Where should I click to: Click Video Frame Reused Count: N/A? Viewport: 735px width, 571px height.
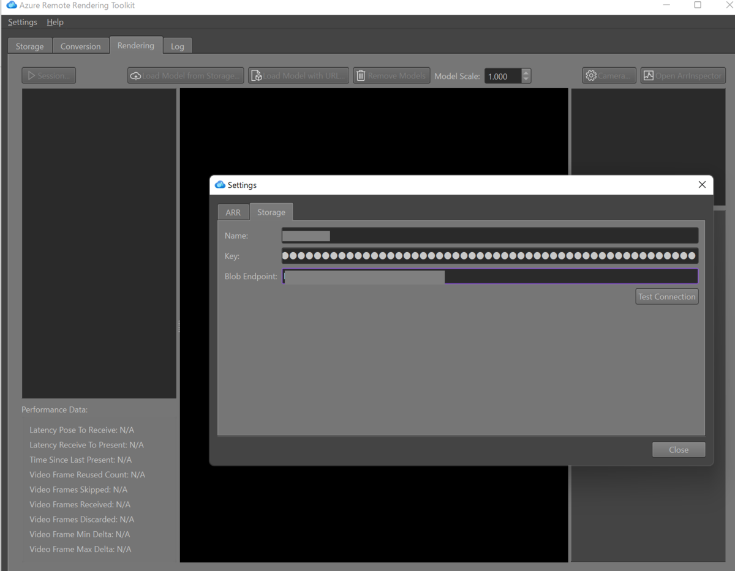[87, 475]
